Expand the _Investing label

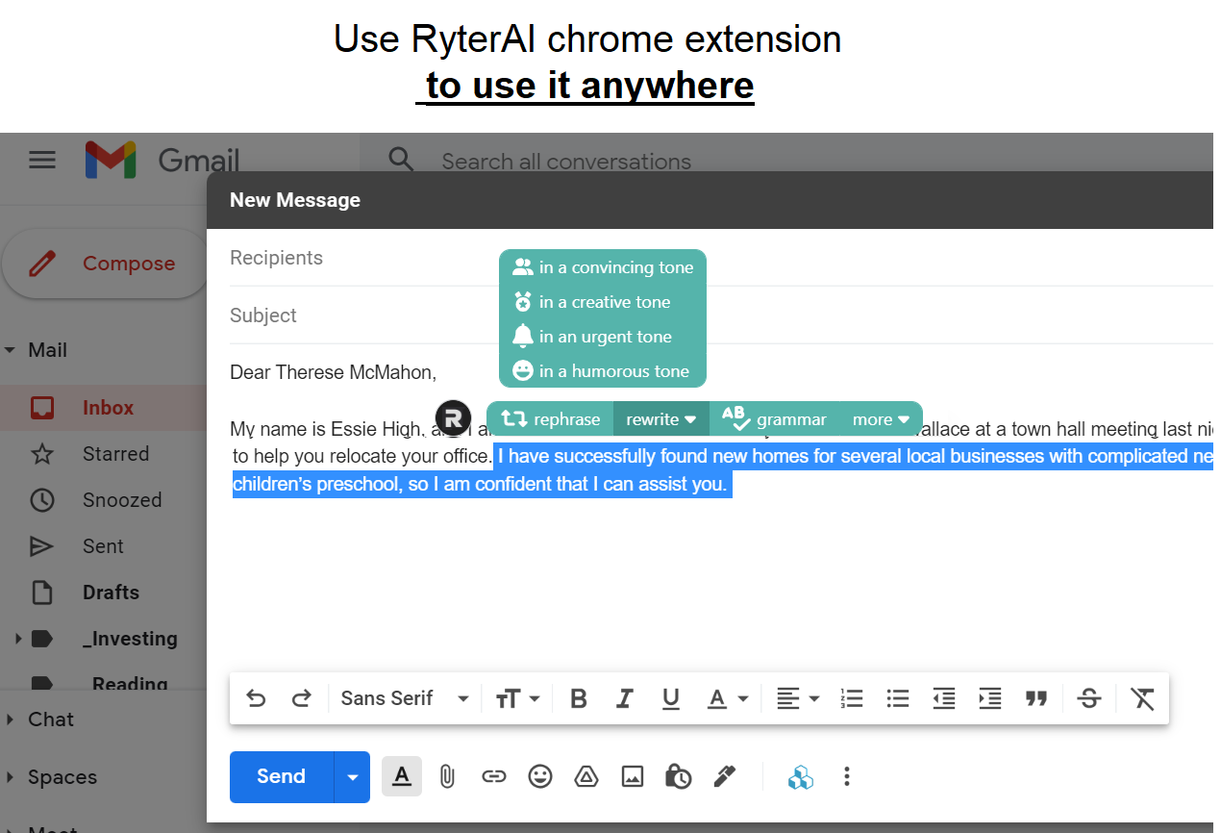pos(16,638)
